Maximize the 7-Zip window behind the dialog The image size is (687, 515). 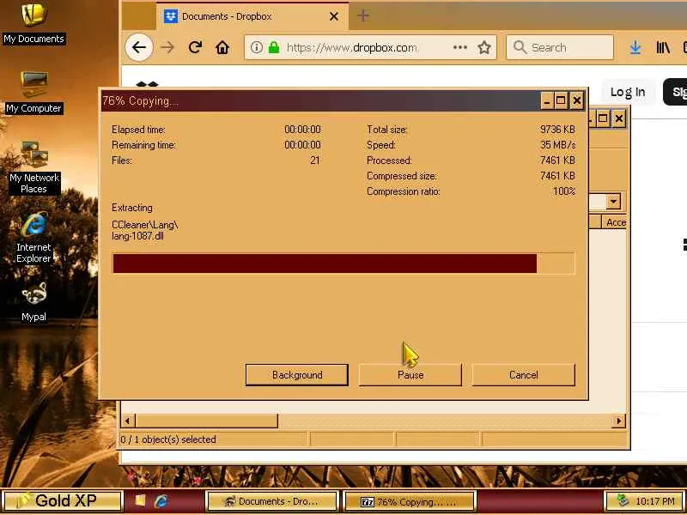(603, 118)
